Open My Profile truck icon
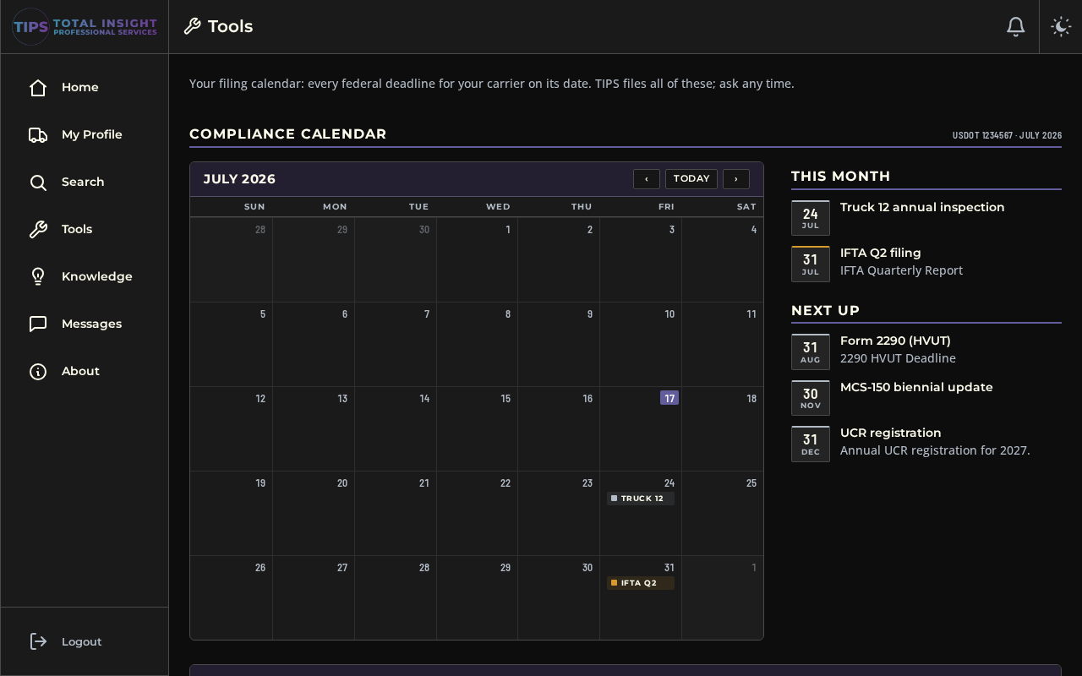 click(38, 135)
